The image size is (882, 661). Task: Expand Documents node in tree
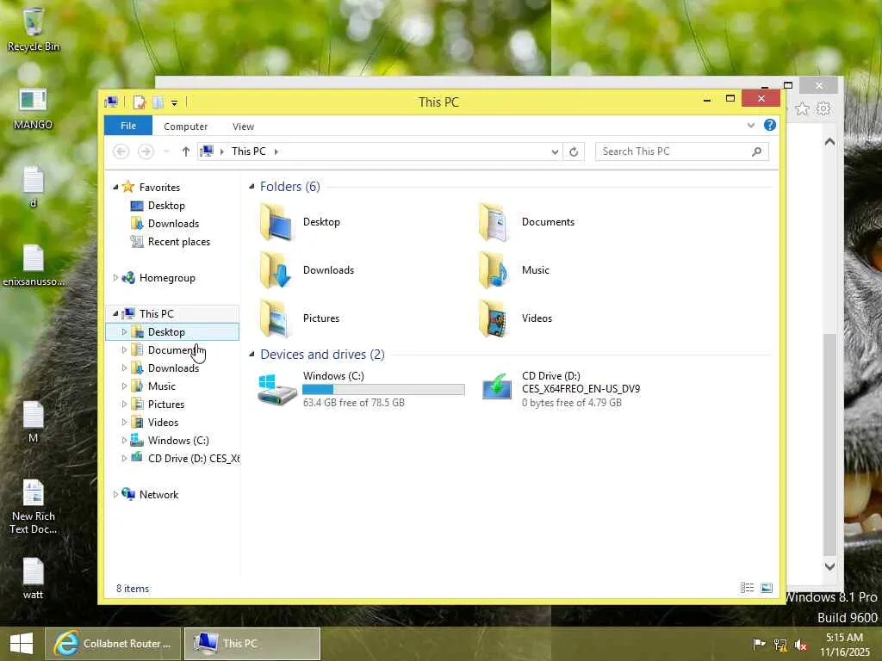pyautogui.click(x=124, y=350)
